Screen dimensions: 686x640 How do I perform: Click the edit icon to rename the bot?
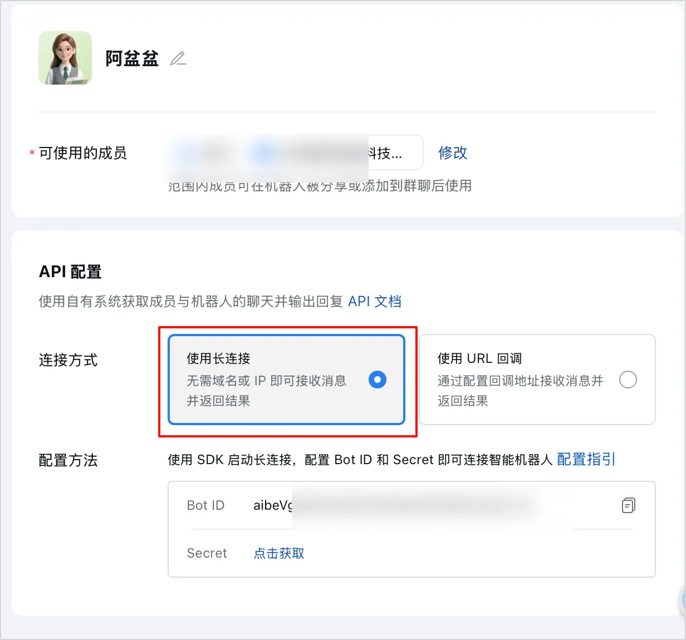click(178, 58)
